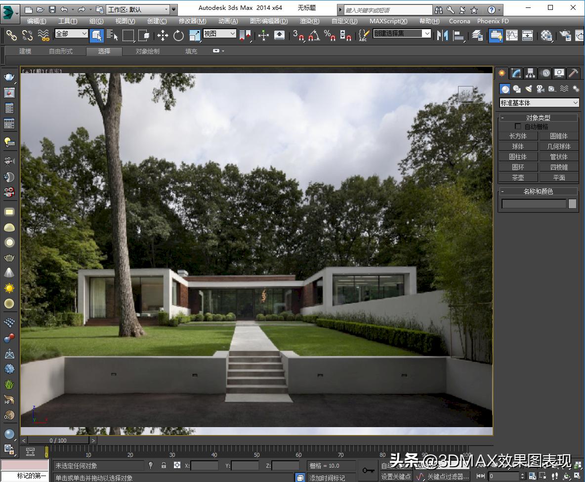Click the Mirror tool icon

point(442,35)
